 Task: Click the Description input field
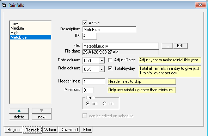click(109, 30)
